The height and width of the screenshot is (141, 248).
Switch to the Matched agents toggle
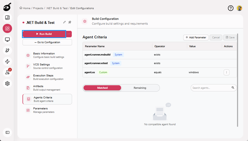point(102,88)
